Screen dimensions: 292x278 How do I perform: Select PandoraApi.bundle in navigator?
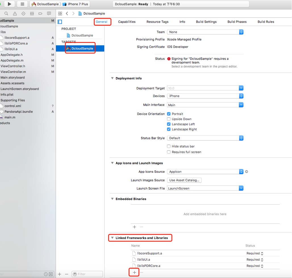19,112
